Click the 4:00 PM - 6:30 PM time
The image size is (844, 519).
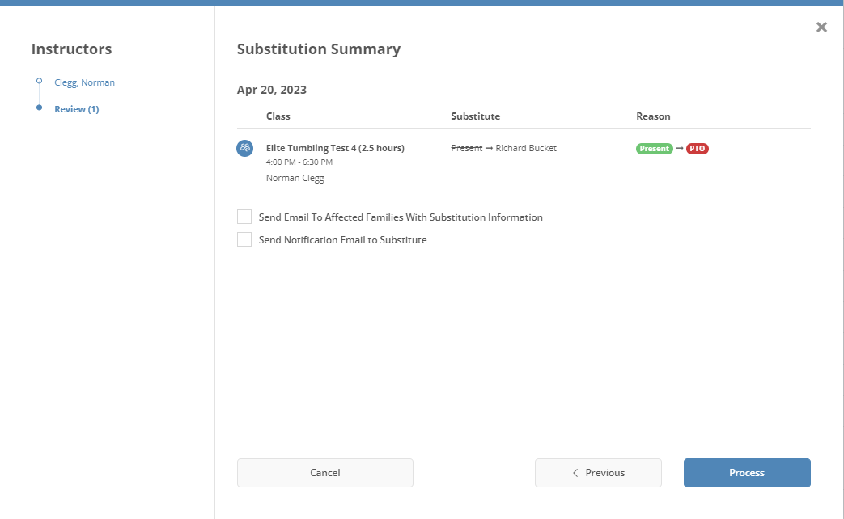[x=299, y=162]
